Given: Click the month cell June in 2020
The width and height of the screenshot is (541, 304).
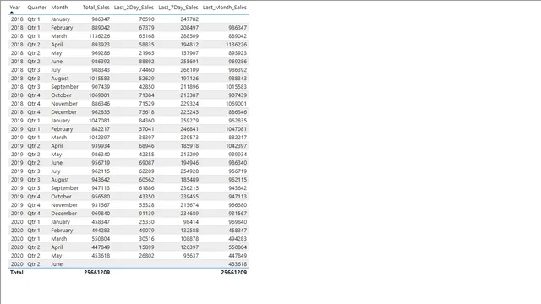Looking at the screenshot, I should tap(57, 264).
